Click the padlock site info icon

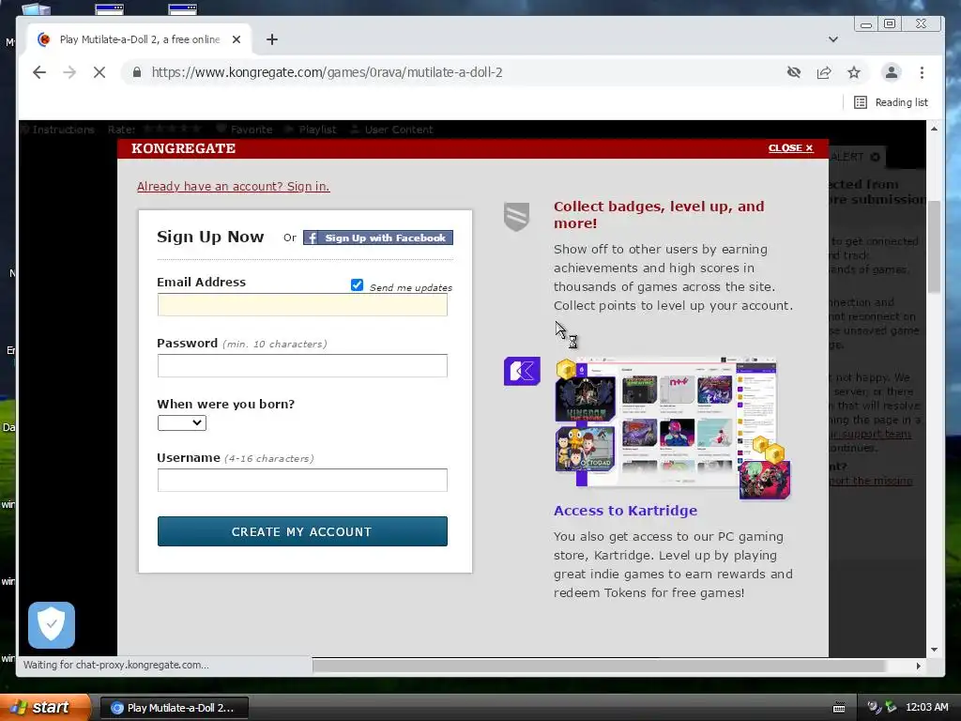[137, 72]
